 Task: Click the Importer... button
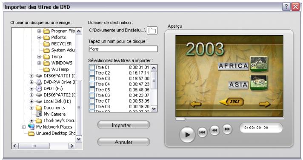(x=123, y=125)
